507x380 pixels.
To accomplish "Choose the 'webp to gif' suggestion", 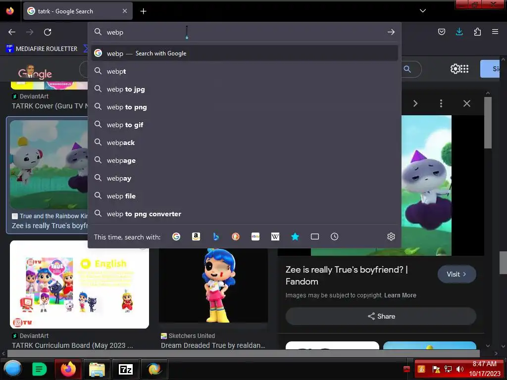I will pos(245,125).
